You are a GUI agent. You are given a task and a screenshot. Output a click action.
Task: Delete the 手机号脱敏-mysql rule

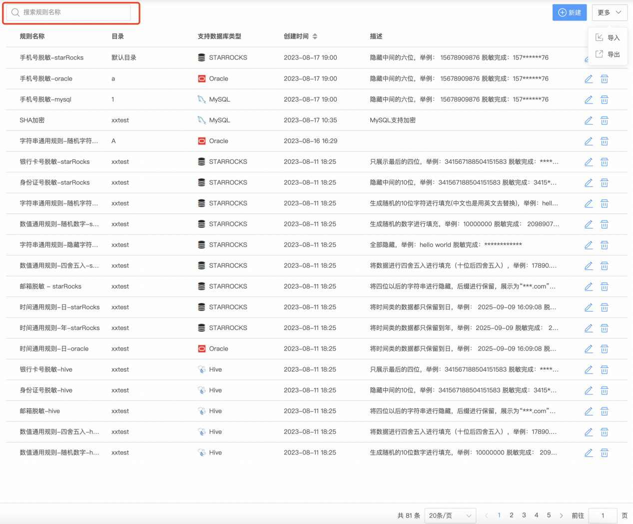604,99
